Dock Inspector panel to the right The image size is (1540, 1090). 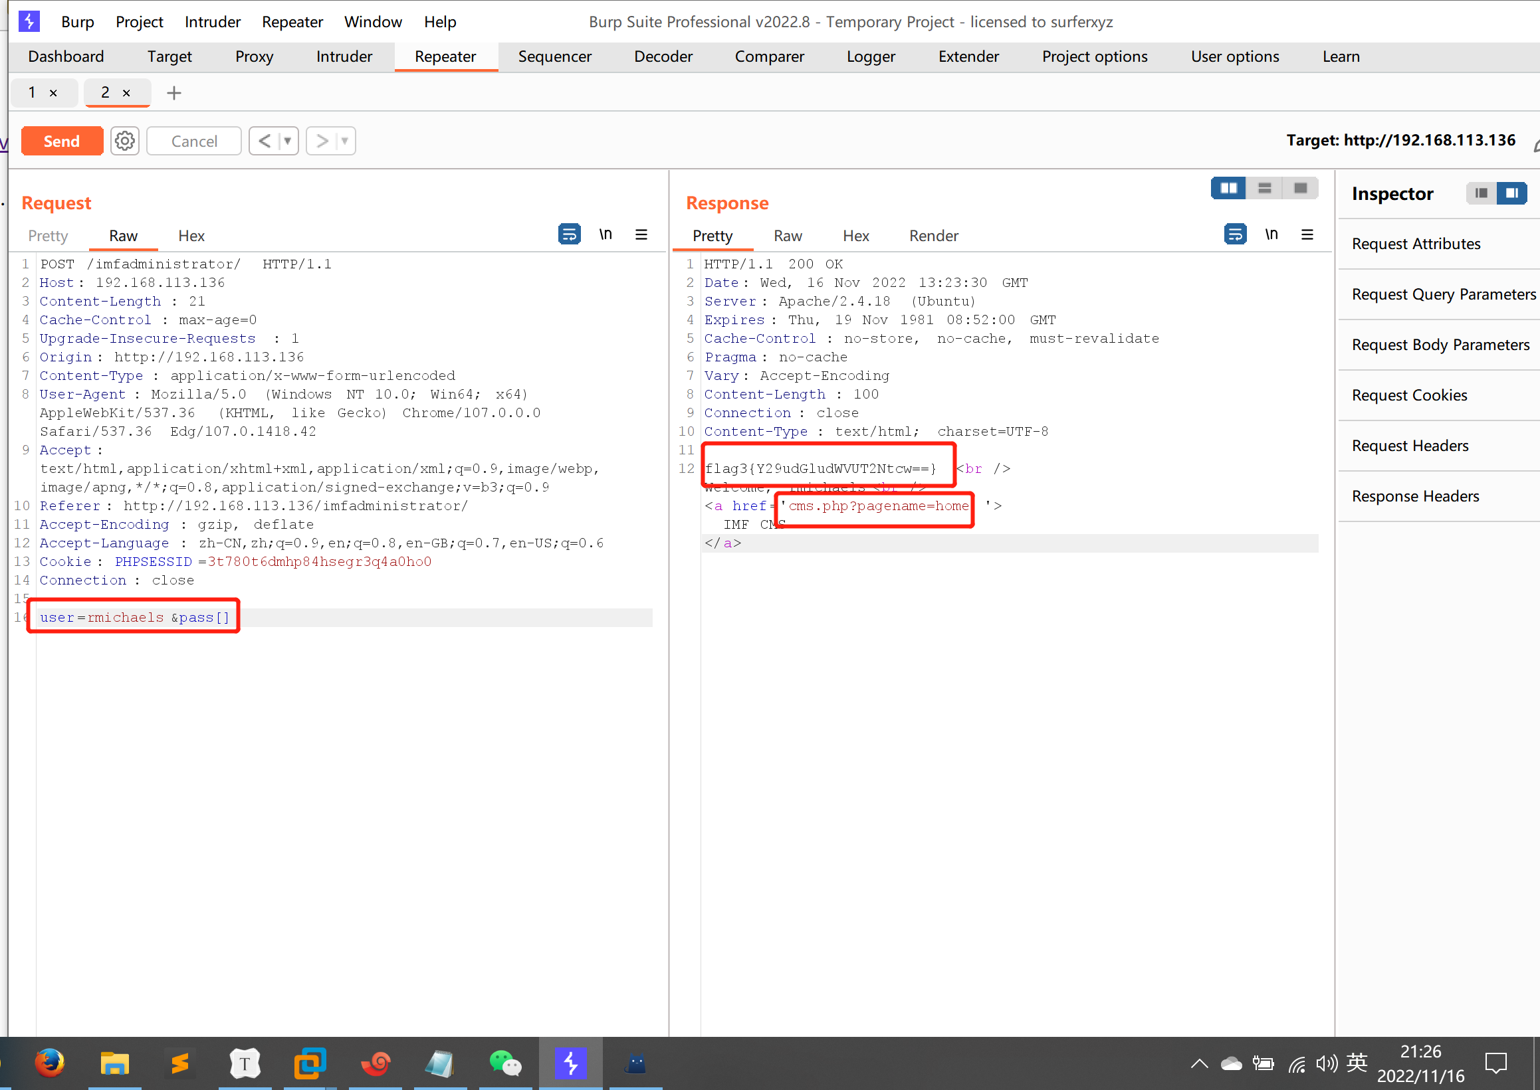(x=1512, y=193)
